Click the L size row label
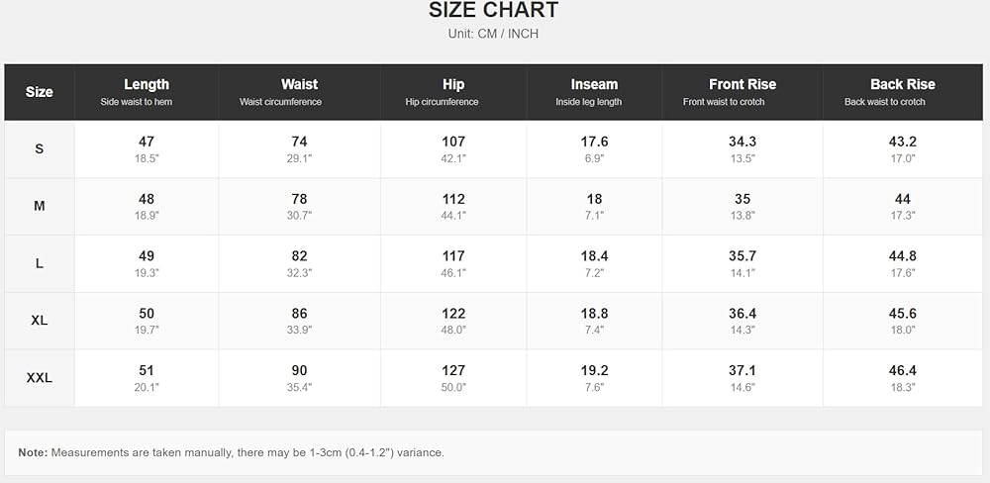The height and width of the screenshot is (483, 990). [40, 264]
